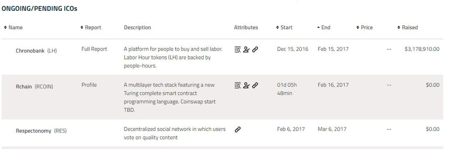The height and width of the screenshot is (149, 457).
Task: Sort ICOs by Report column
Action: (91, 28)
